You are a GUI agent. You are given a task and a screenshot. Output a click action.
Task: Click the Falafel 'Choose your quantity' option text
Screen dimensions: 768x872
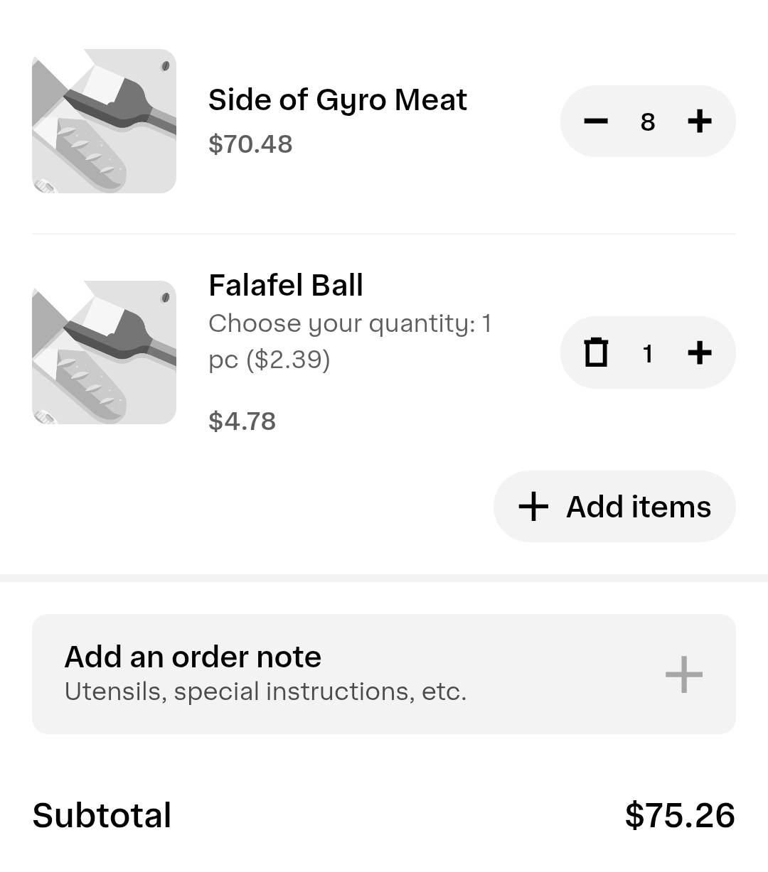(350, 341)
